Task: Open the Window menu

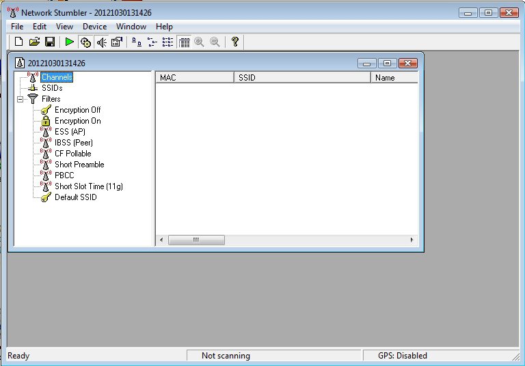Action: 131,27
